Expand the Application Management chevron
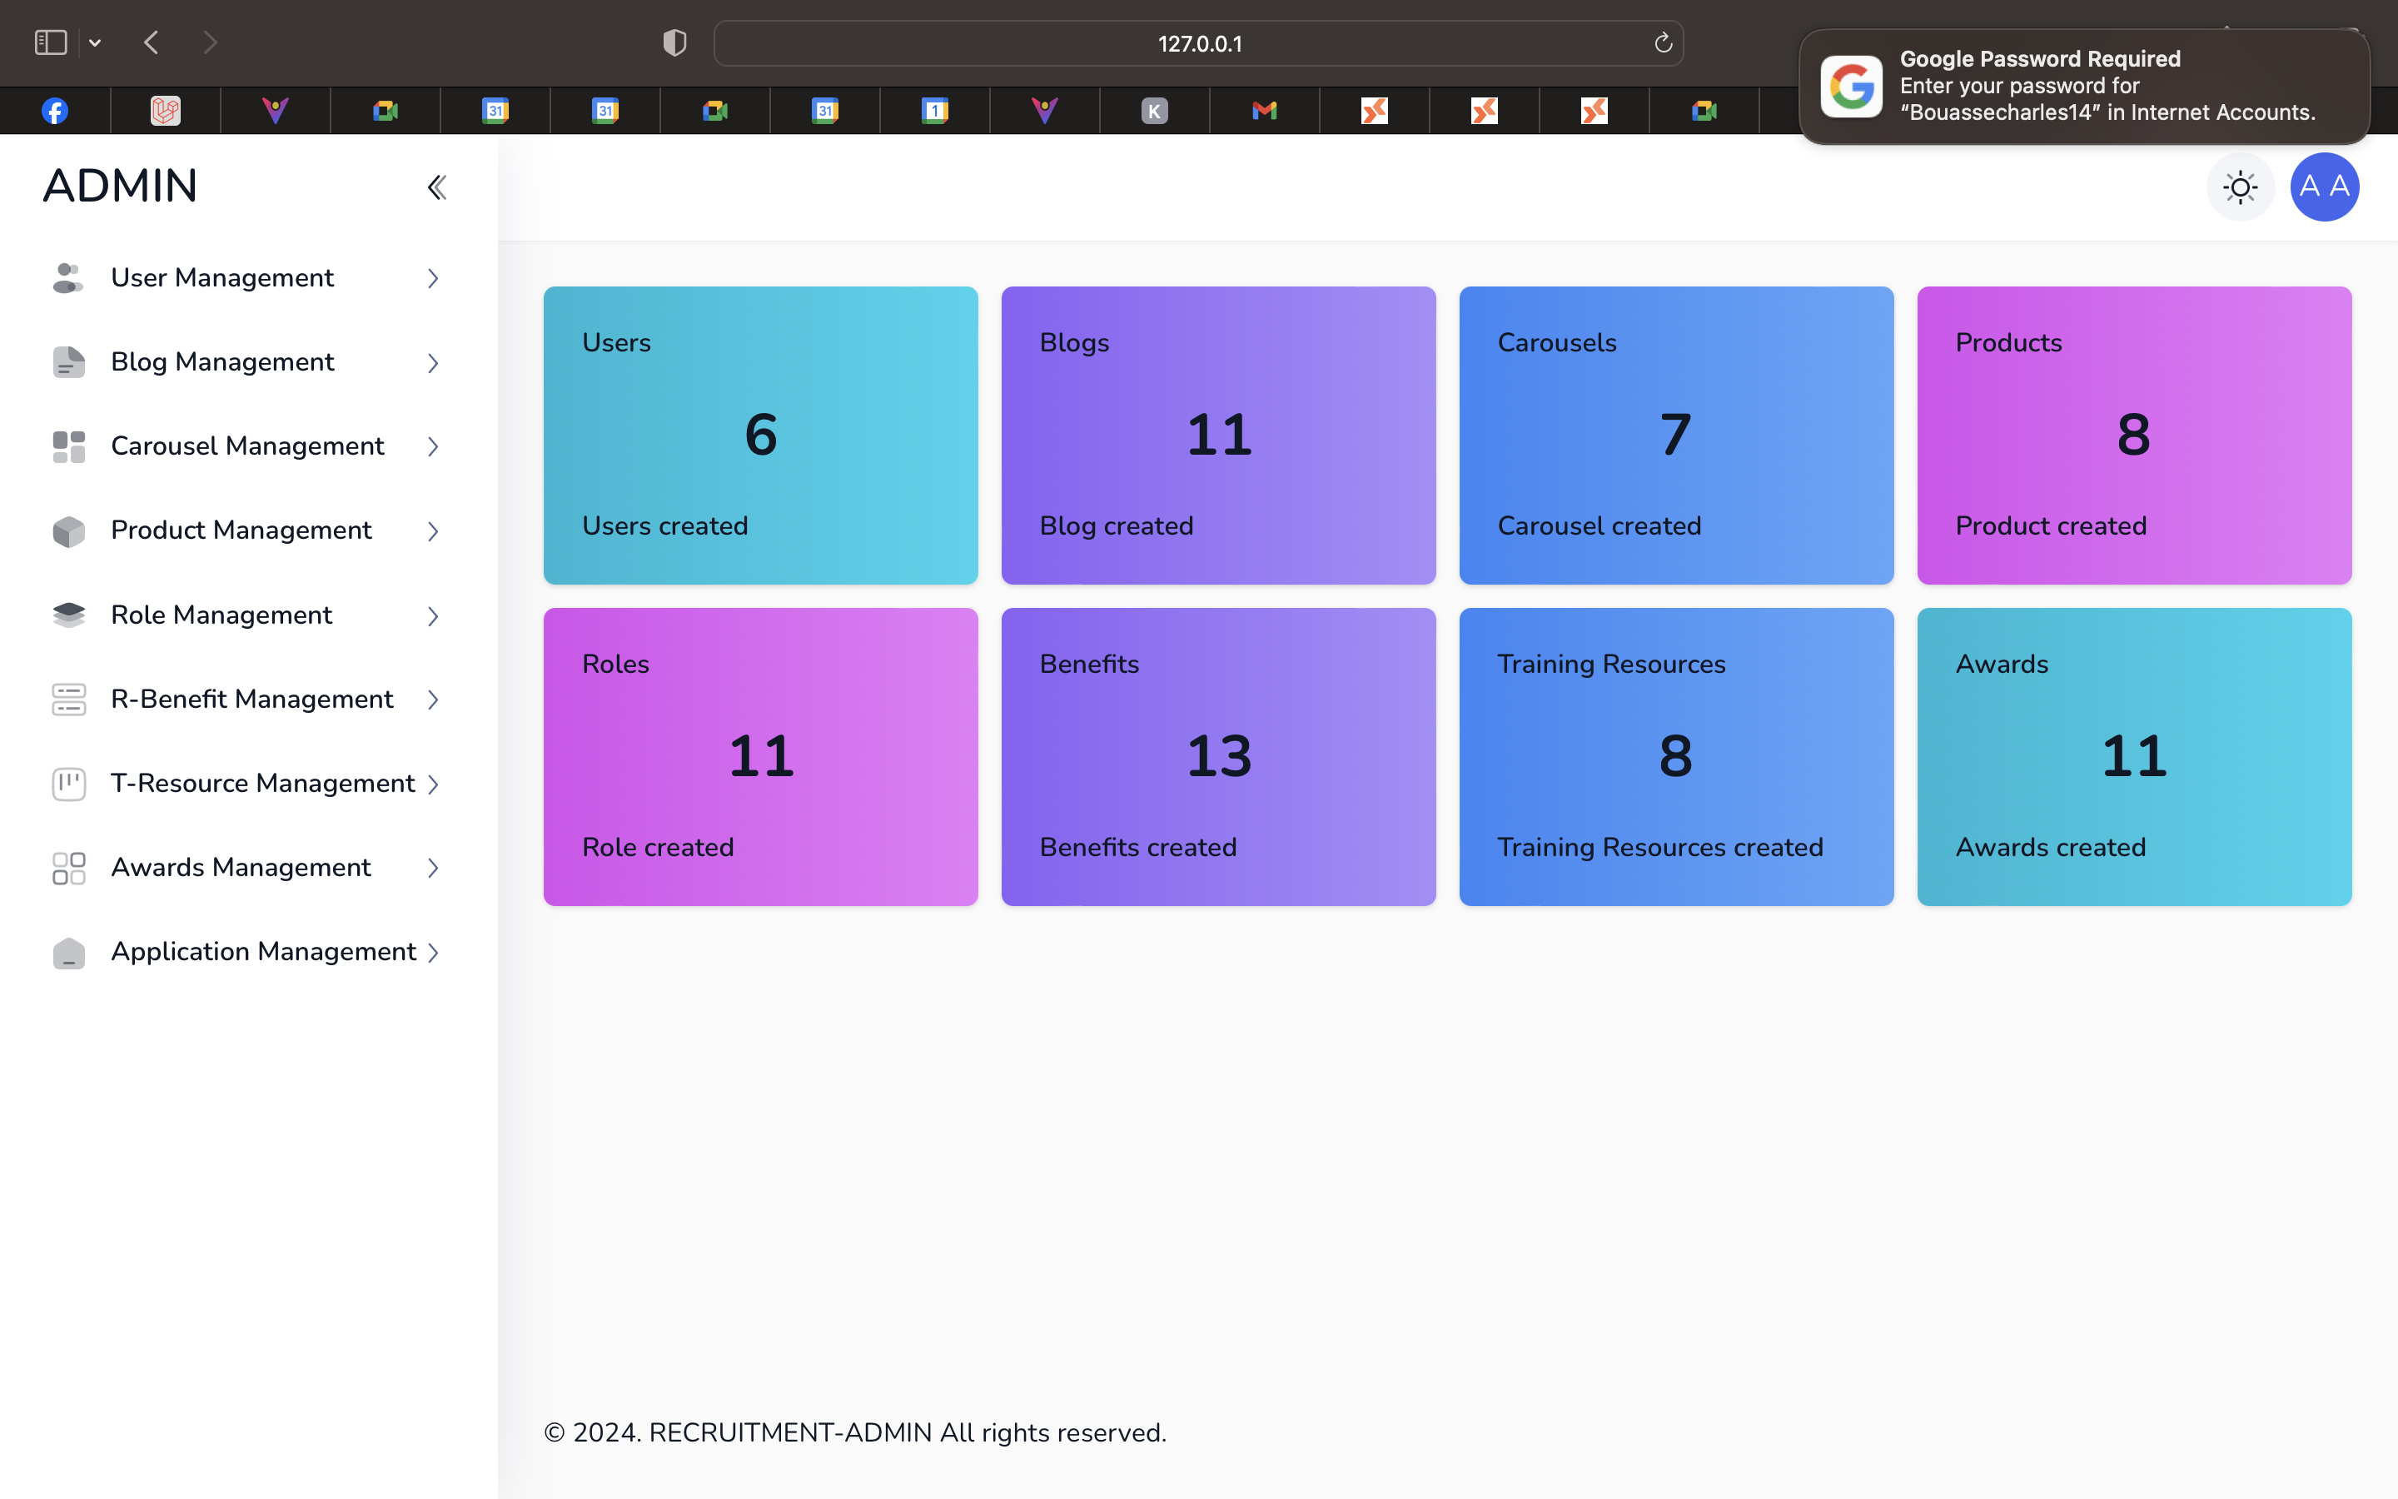Image resolution: width=2398 pixels, height=1499 pixels. (x=433, y=953)
